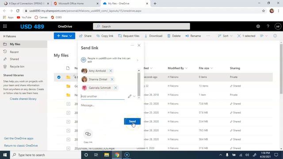Select My files in the sidebar
Viewport: 283px width, 159px height.
coord(23,44)
